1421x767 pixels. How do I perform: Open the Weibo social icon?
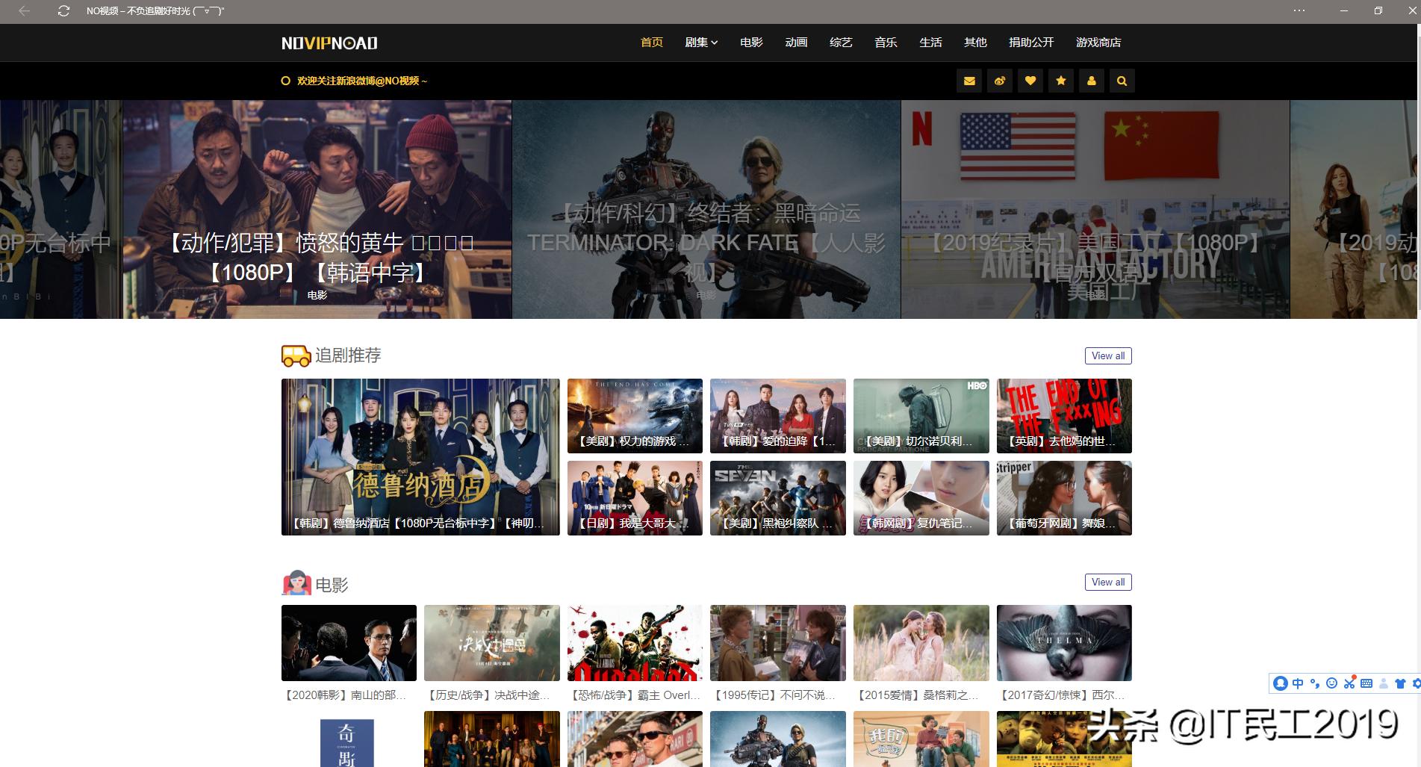(1000, 81)
